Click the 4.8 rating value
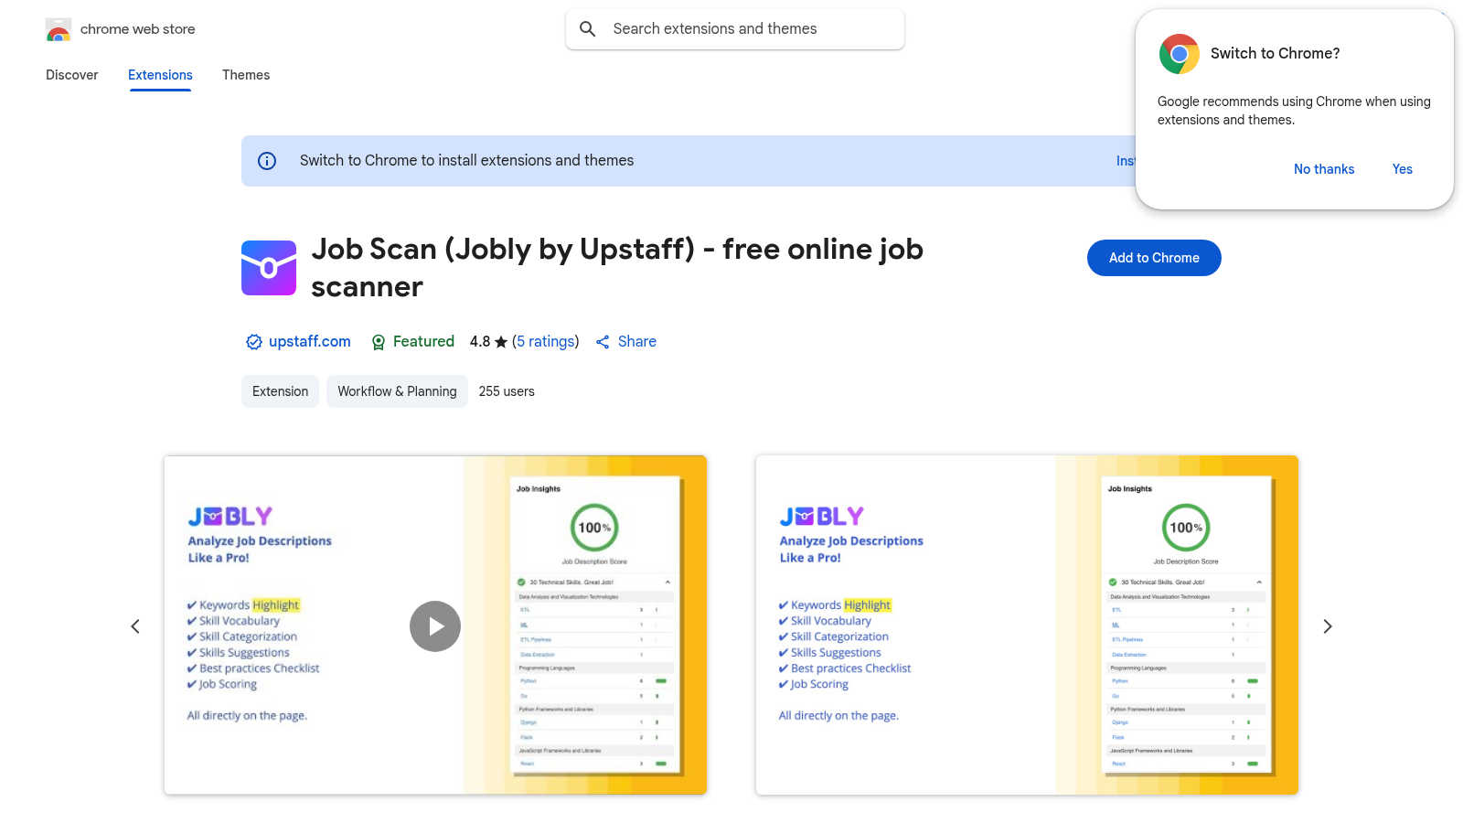Image resolution: width=1463 pixels, height=823 pixels. [x=480, y=341]
